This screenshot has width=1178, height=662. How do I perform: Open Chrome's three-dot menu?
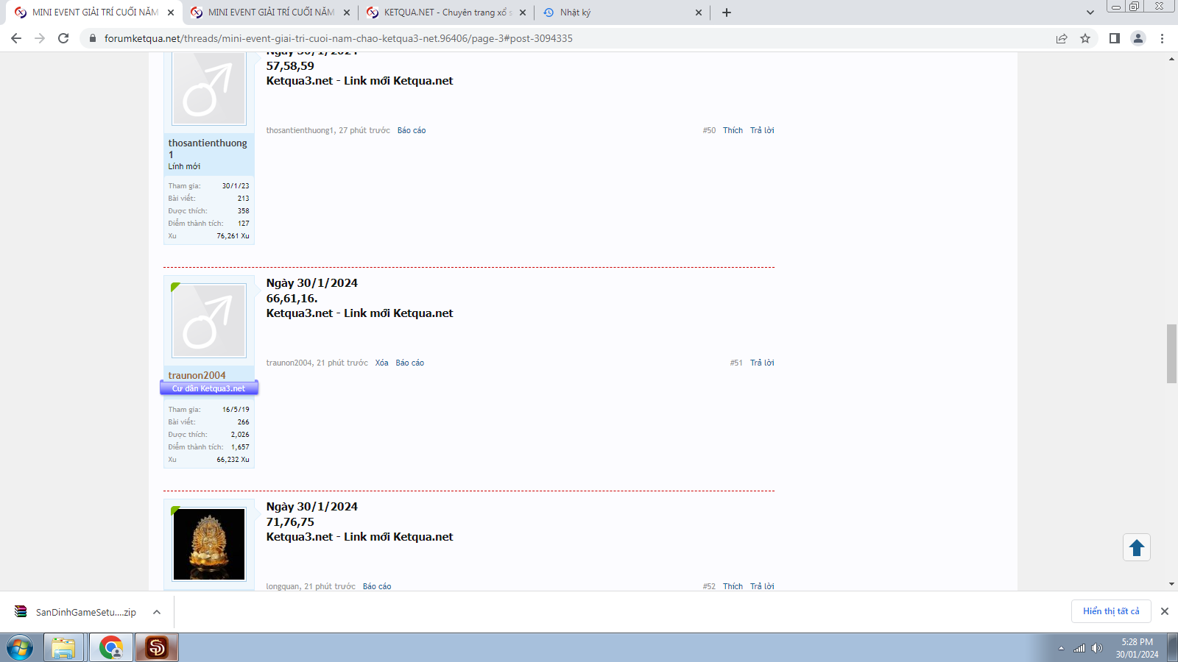tap(1163, 38)
